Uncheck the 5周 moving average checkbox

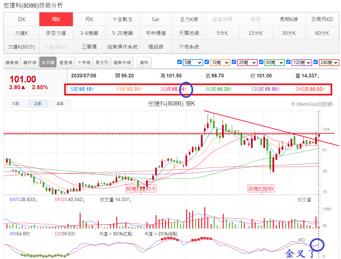pyautogui.click(x=180, y=62)
